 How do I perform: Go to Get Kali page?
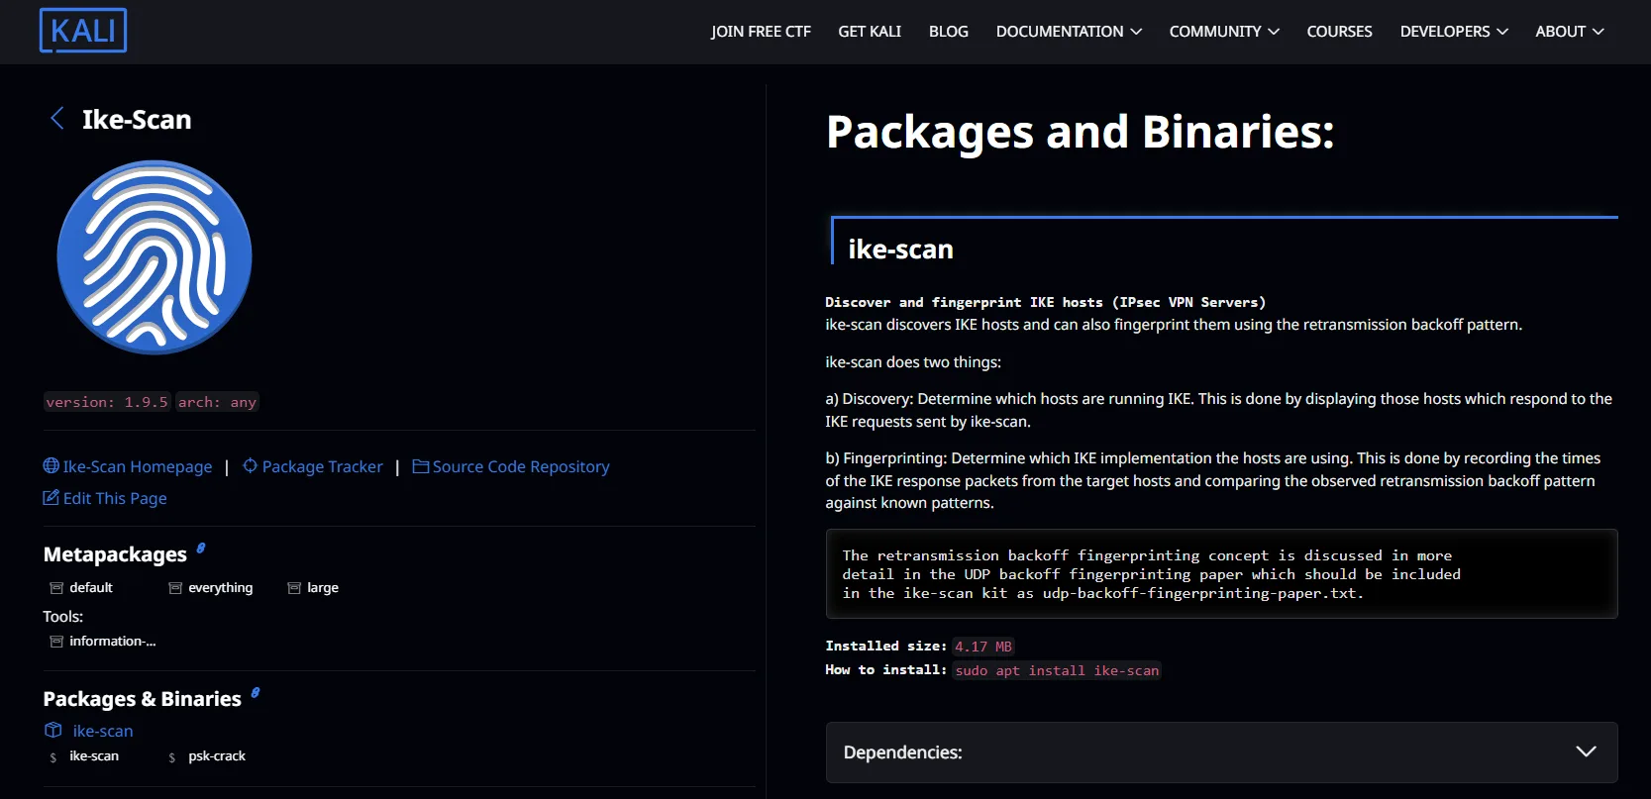869,32
